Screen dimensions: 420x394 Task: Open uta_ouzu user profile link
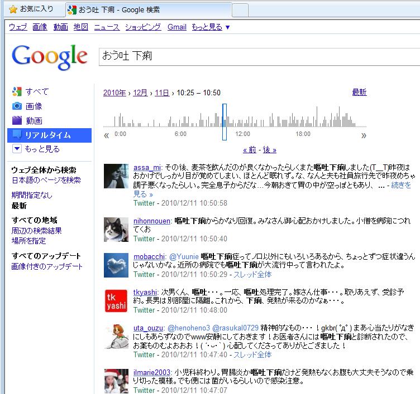tap(149, 328)
